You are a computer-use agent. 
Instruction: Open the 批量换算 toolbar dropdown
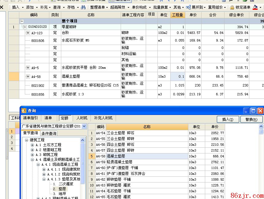pyautogui.click(x=162, y=7)
